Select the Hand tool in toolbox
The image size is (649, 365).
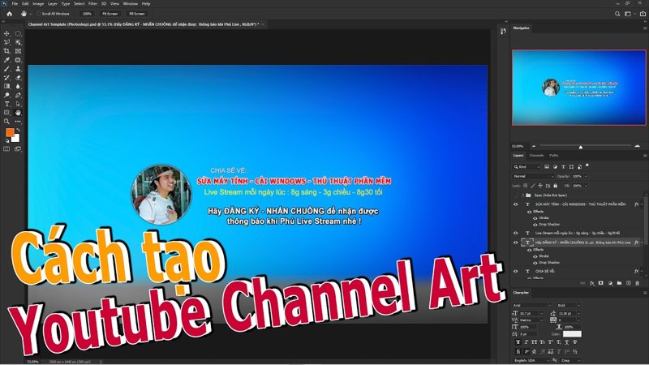tap(18, 113)
